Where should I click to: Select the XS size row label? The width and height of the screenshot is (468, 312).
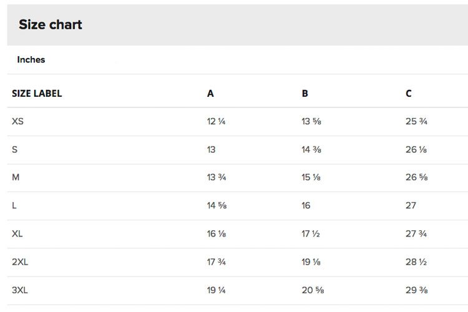pos(17,121)
